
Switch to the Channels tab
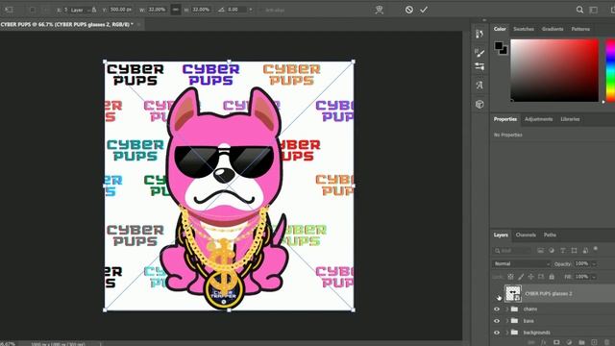click(x=526, y=235)
